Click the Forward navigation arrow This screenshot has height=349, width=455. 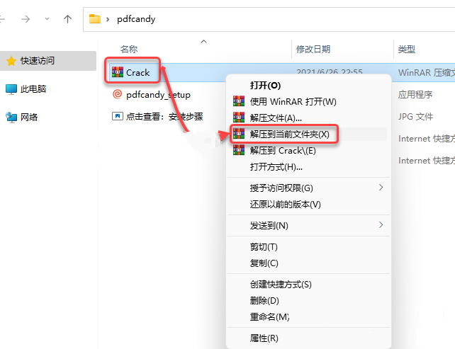(x=26, y=19)
